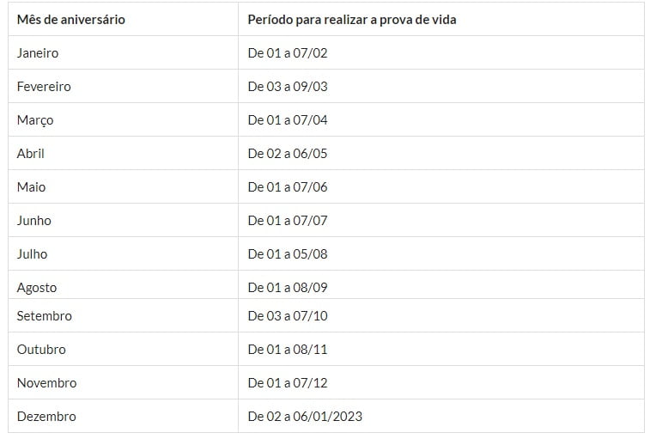Click the Fevereiro month cell

click(x=44, y=86)
